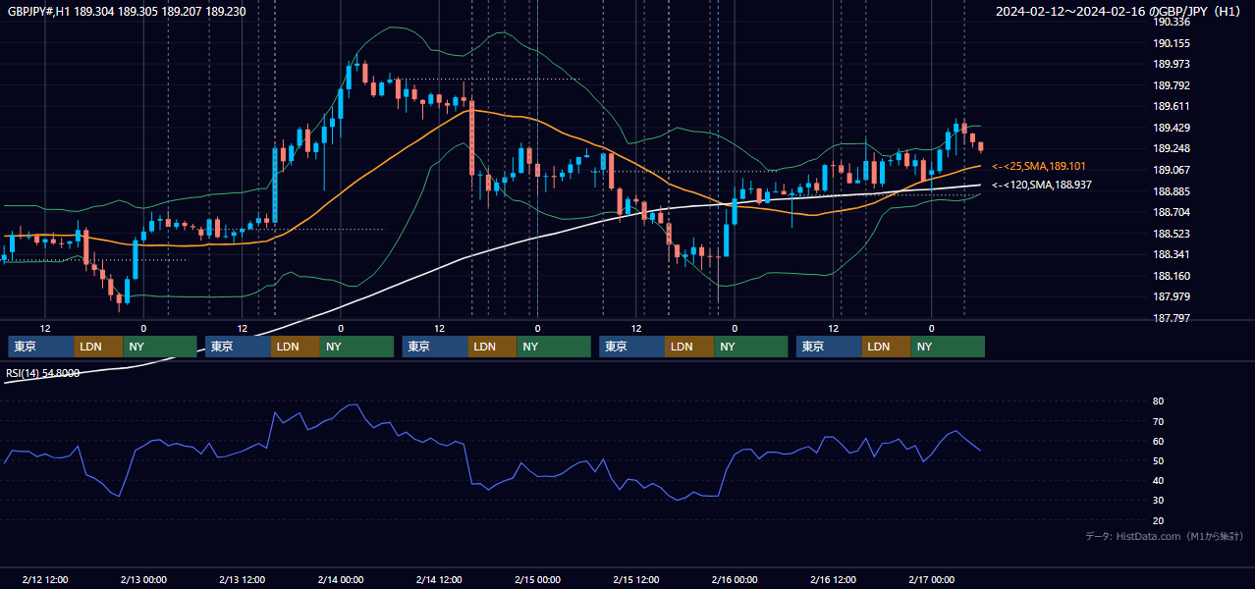Click price axis value 187.979
Viewport: 1255px width, 589px height.
point(1172,296)
